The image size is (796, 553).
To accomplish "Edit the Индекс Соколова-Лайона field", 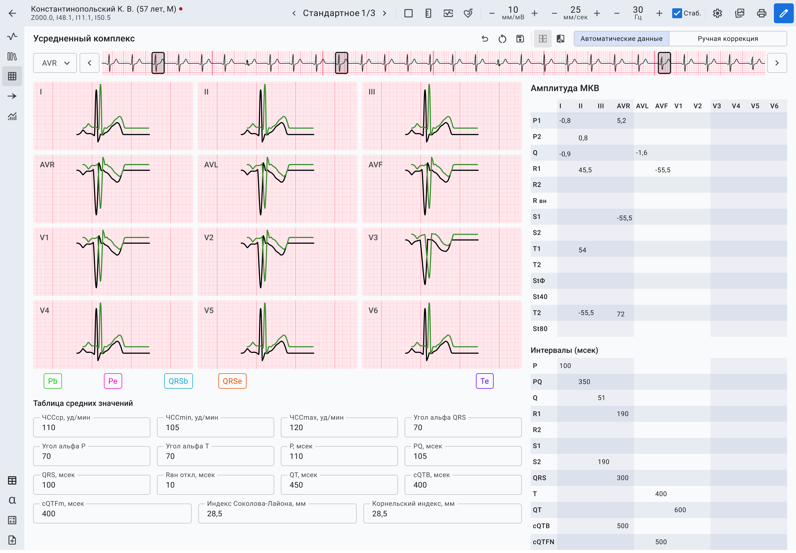I will tap(277, 514).
